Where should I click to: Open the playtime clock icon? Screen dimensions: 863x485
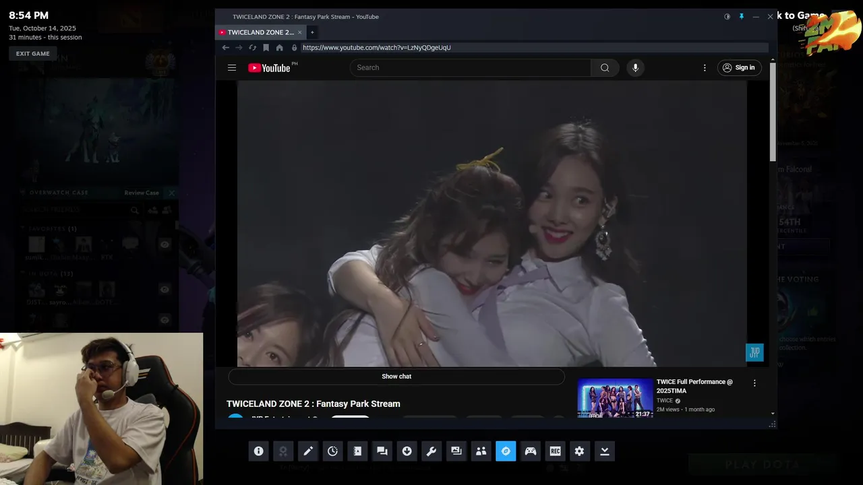pyautogui.click(x=332, y=451)
